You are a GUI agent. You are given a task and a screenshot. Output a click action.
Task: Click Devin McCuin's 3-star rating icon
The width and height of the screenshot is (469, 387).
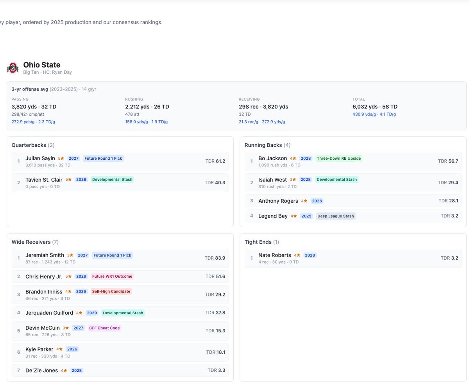pos(66,328)
